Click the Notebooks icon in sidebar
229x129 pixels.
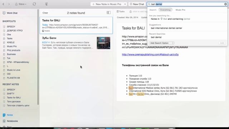[x=4, y=121]
